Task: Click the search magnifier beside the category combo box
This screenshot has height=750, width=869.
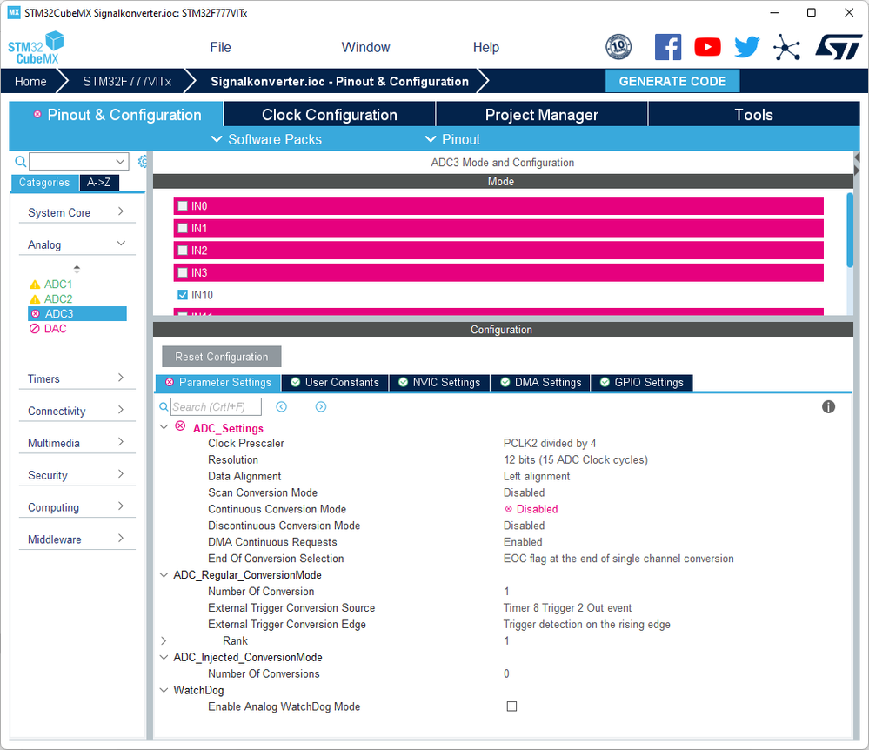Action: pyautogui.click(x=21, y=161)
